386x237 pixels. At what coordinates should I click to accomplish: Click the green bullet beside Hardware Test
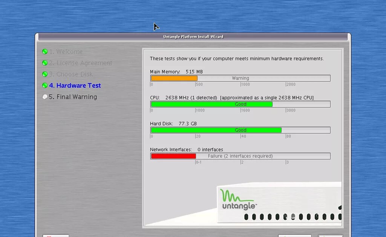point(45,85)
